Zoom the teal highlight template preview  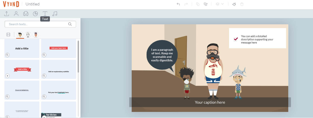tap(44, 96)
